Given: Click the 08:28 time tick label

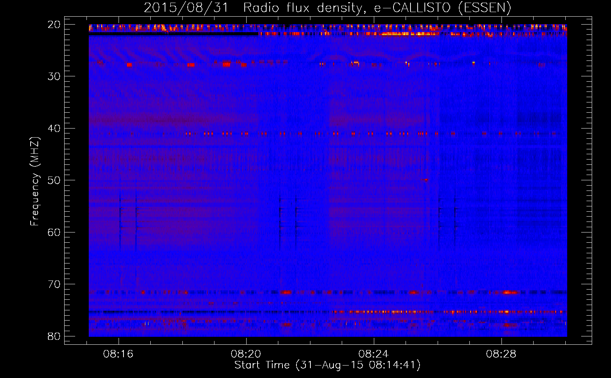Looking at the screenshot, I should (x=501, y=354).
